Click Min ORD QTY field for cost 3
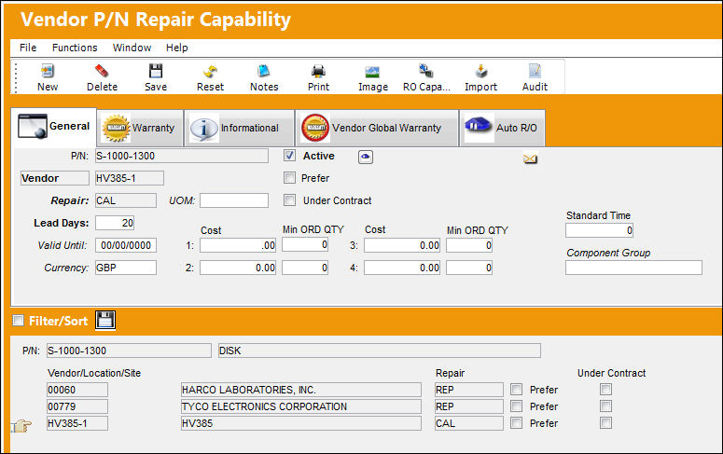The width and height of the screenshot is (723, 454). point(469,245)
